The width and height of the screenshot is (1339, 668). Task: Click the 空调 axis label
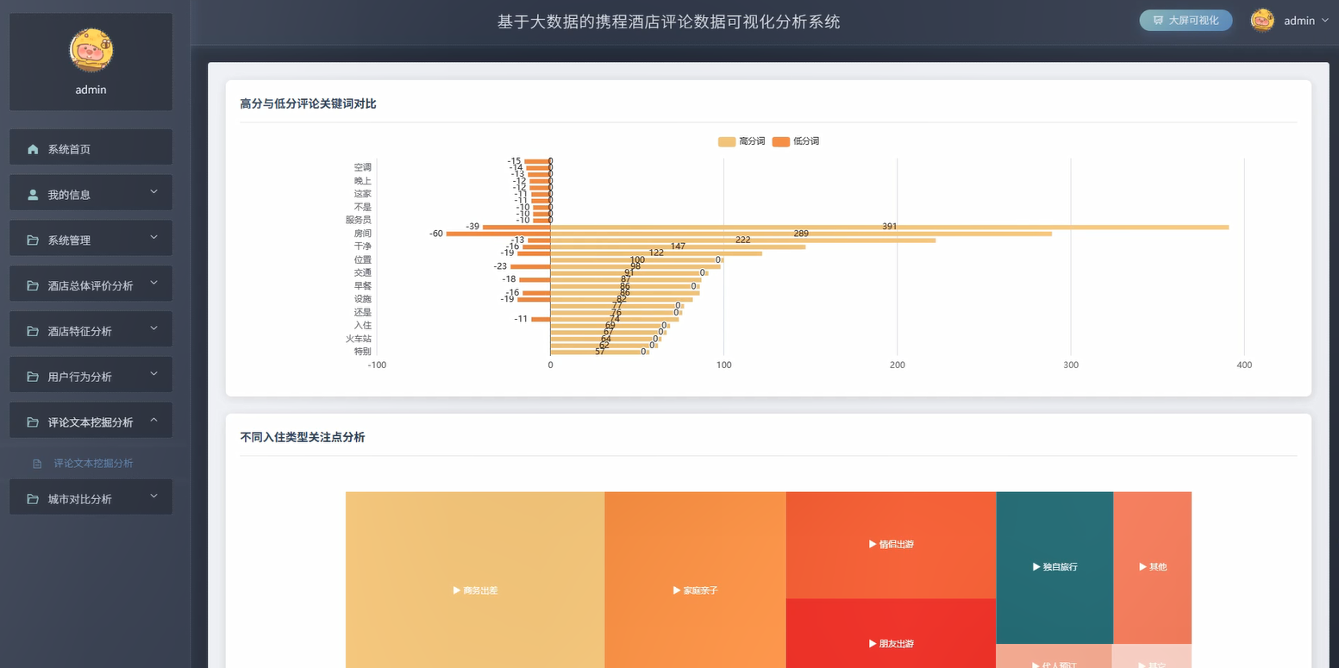click(362, 168)
